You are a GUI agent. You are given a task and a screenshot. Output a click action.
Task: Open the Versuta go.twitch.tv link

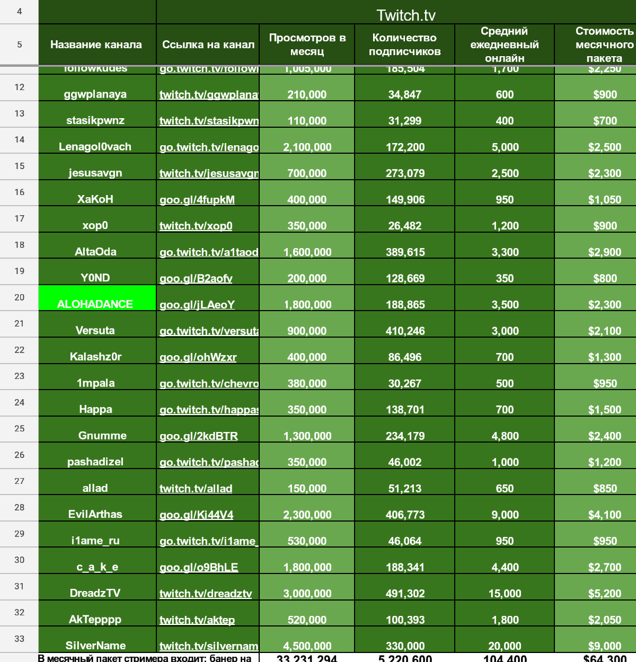(x=209, y=331)
